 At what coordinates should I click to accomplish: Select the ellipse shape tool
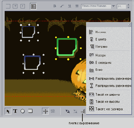pos(23,111)
